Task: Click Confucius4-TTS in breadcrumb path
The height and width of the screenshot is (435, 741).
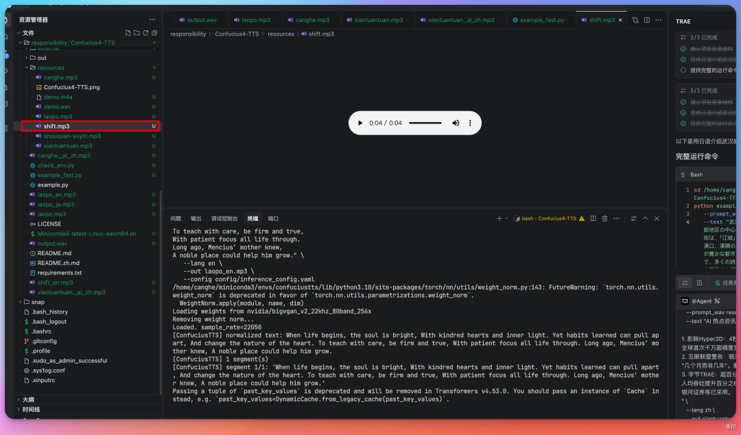Action: [237, 34]
